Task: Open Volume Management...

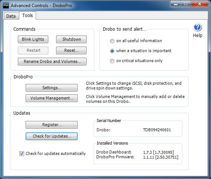Action: pyautogui.click(x=52, y=98)
